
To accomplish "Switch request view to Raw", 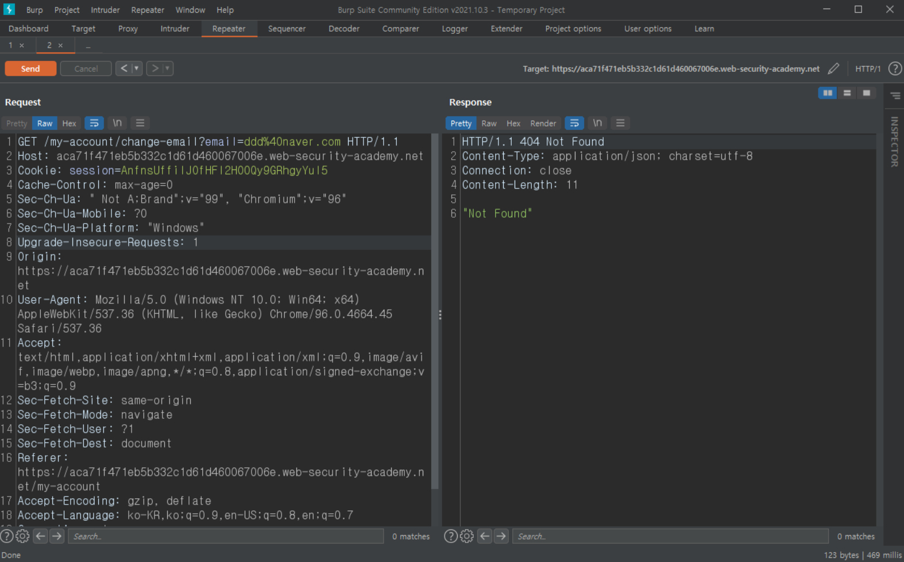I will (x=45, y=123).
